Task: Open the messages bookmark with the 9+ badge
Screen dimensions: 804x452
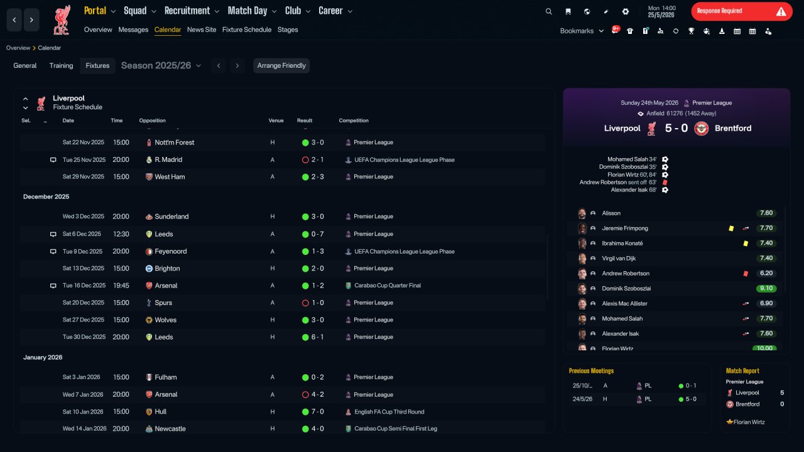Action: point(616,30)
